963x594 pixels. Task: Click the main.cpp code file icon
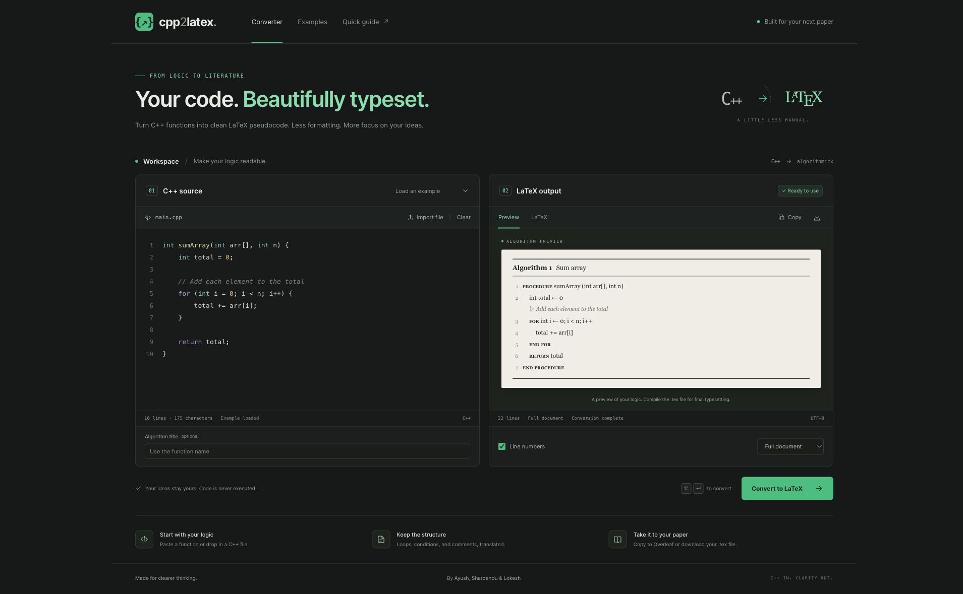148,217
